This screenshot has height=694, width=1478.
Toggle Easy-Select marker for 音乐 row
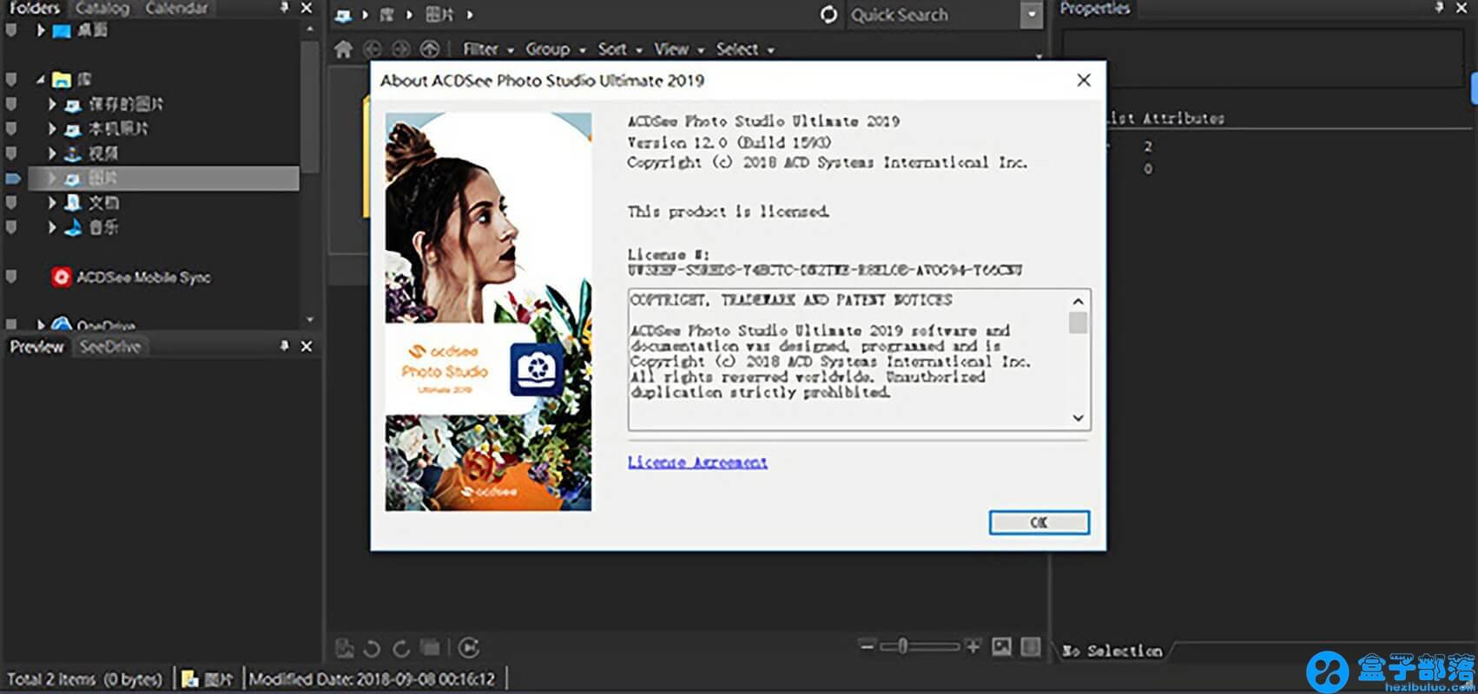(x=11, y=227)
